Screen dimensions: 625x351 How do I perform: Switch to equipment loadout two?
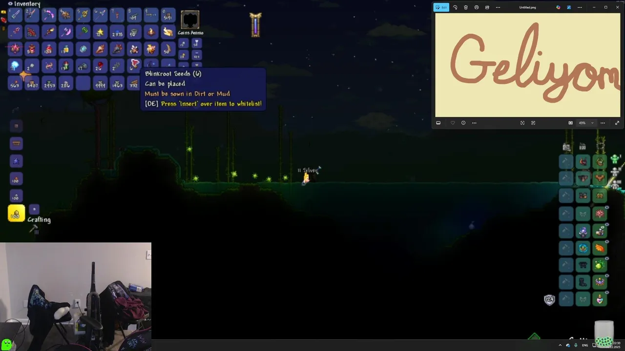click(x=616, y=172)
